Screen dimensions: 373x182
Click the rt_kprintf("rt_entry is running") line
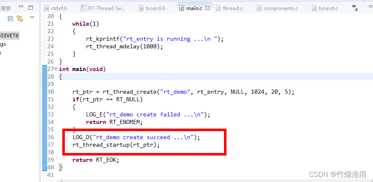tap(155, 39)
